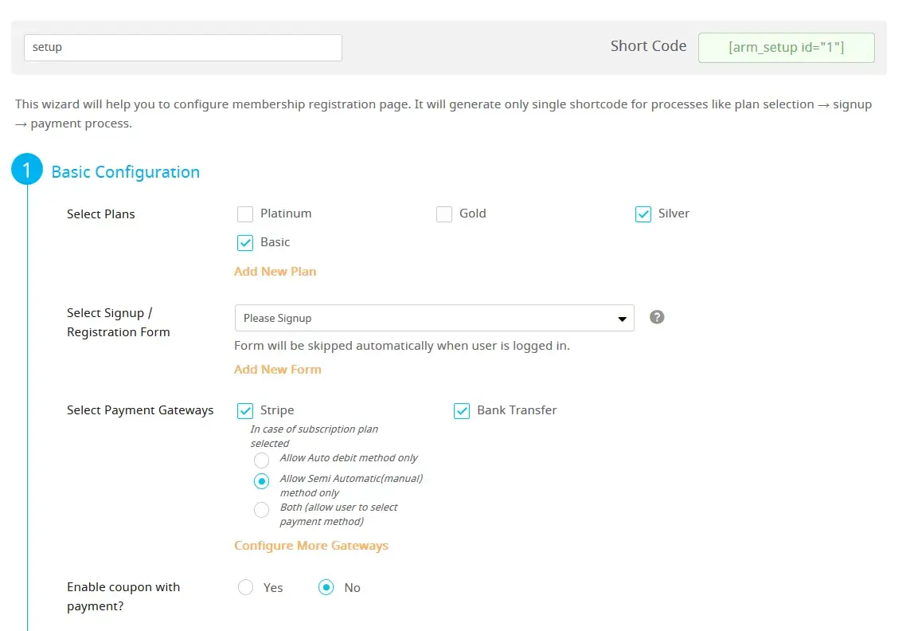The height and width of the screenshot is (631, 918).
Task: Select Allow Semi Automatic(manual) method only
Action: pyautogui.click(x=261, y=481)
